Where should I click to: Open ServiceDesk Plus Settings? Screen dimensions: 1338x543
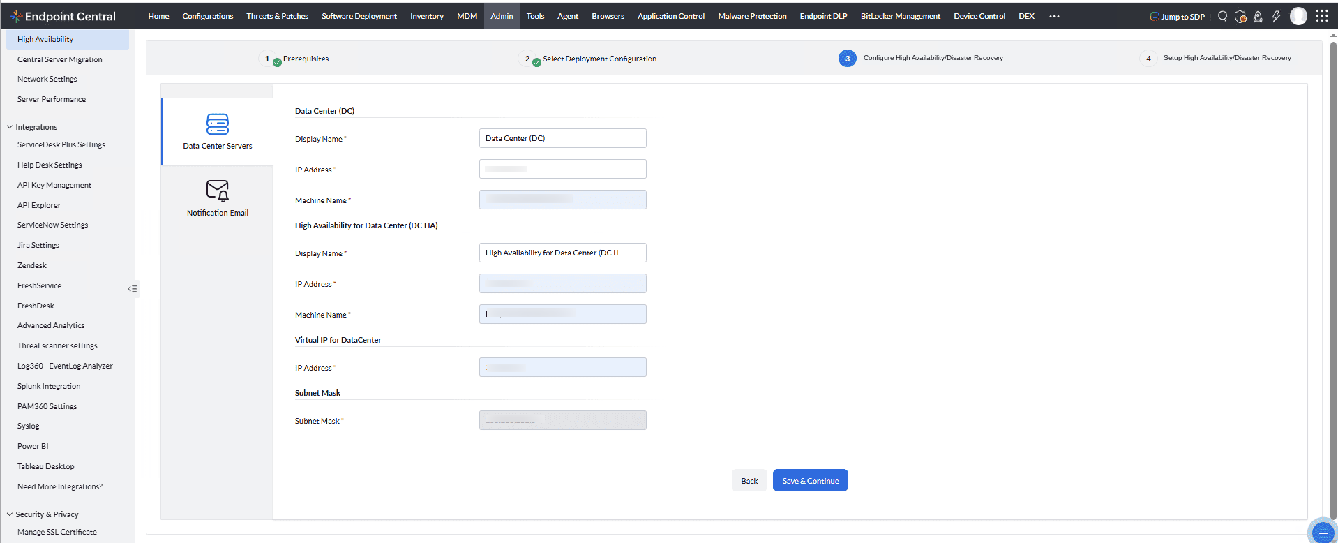[61, 144]
